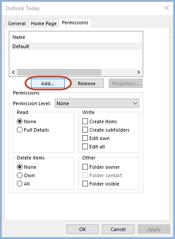Close the Outlook Today dialog
The width and height of the screenshot is (175, 239).
click(167, 8)
